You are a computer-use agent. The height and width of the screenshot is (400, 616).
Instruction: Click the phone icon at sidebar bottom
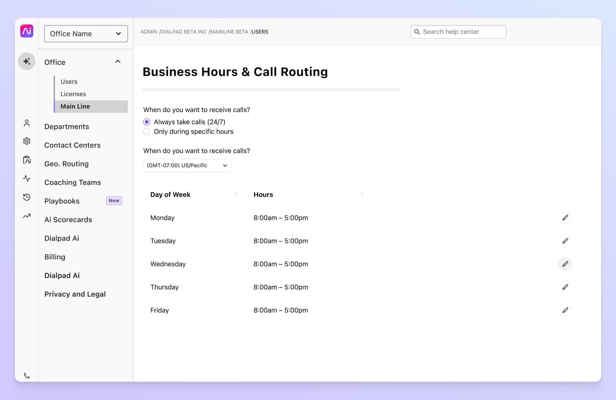[27, 376]
